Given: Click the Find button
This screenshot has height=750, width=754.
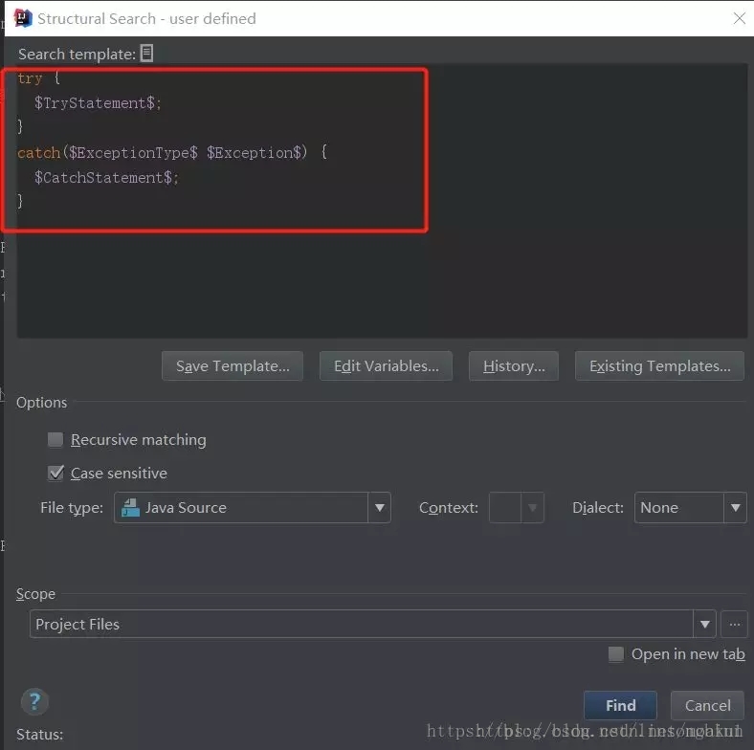Looking at the screenshot, I should [620, 705].
